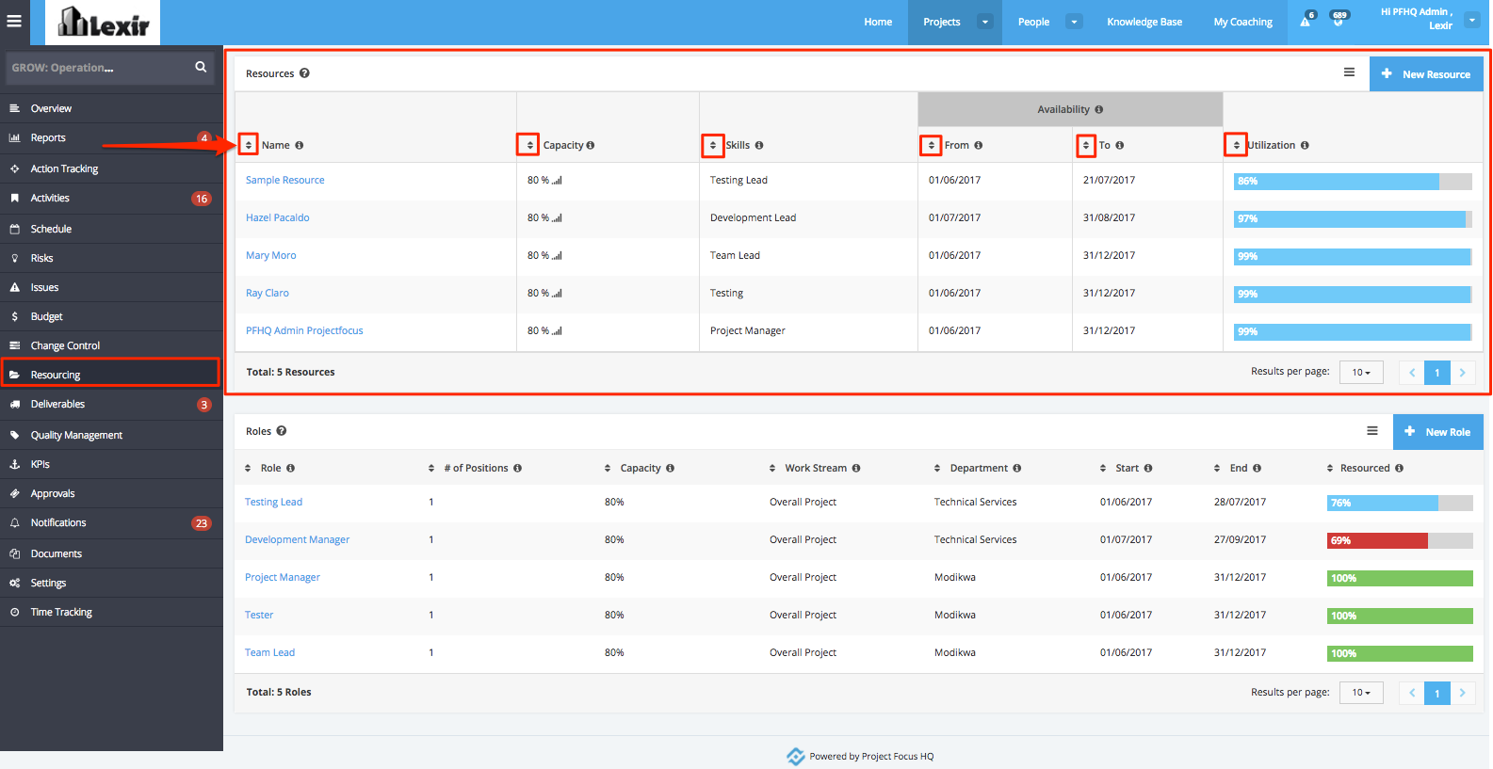Screen dimensions: 1493x769
Task: Sort Roles table by Work Stream
Action: (x=772, y=468)
